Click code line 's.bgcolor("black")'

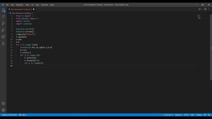click(x=26, y=34)
